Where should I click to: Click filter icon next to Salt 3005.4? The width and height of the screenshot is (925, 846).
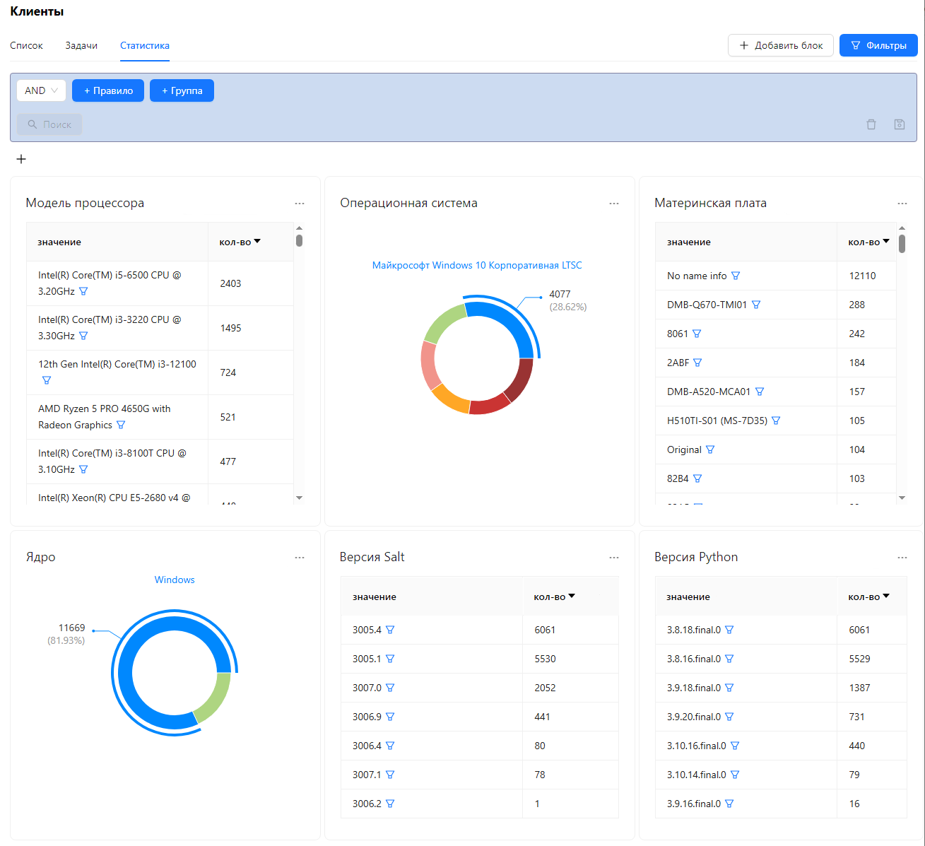pos(390,630)
